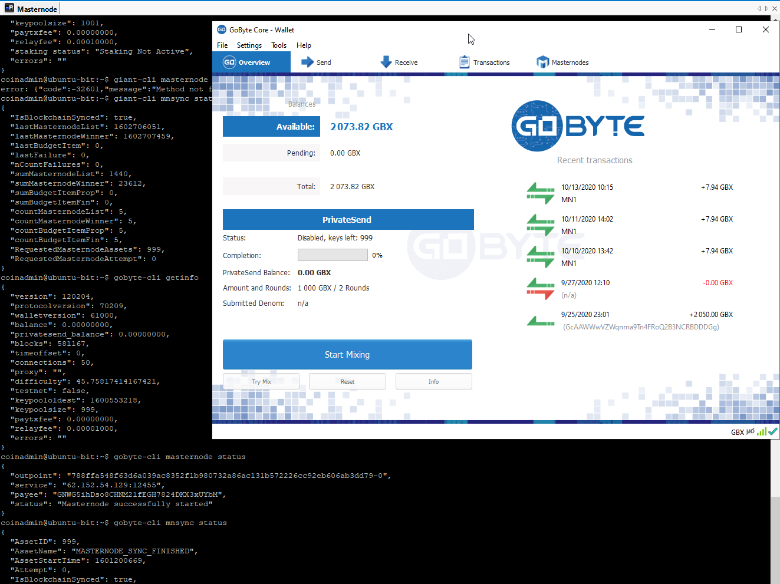
Task: Close the Masternode terminal tab with X
Action: [775, 8]
